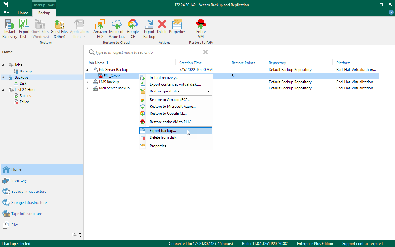Open the main application menu dropdown
Image resolution: width=395 pixels, height=247 pixels.
pyautogui.click(x=6, y=13)
